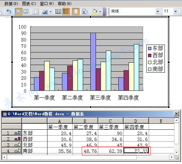Viewport: 182px width, 164px height.
Task: Select datasheet cell with value 38.6
Action: (85, 139)
